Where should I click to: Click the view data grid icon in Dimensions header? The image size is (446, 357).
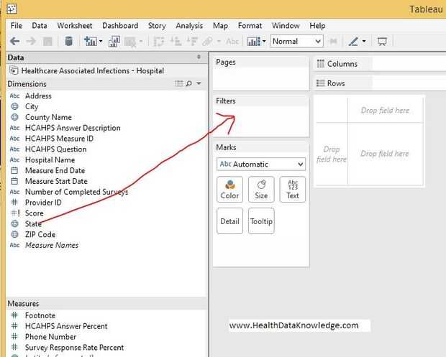(179, 83)
